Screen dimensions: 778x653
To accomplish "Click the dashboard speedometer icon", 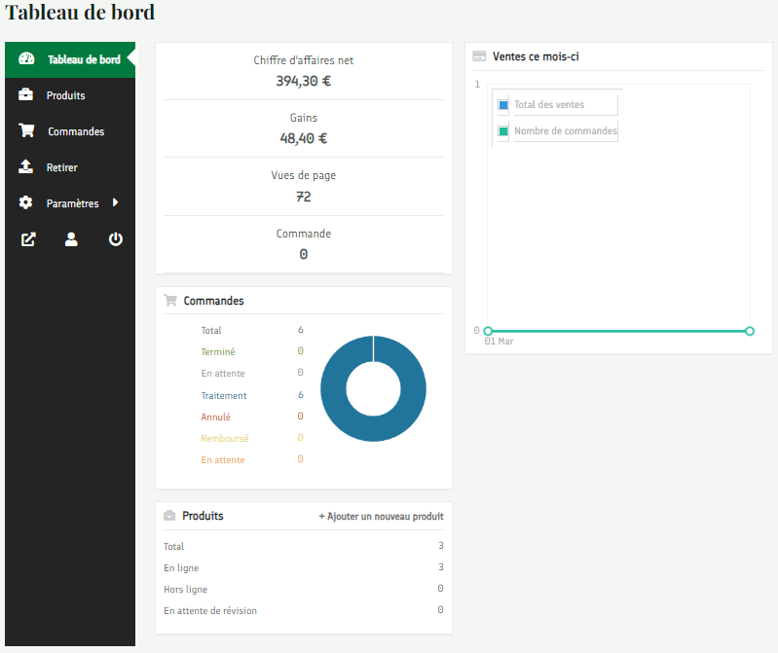I will (26, 59).
